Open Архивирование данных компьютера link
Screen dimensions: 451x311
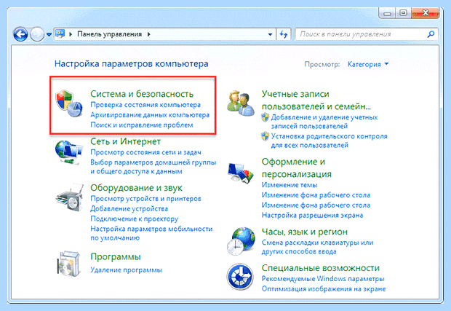[x=150, y=115]
